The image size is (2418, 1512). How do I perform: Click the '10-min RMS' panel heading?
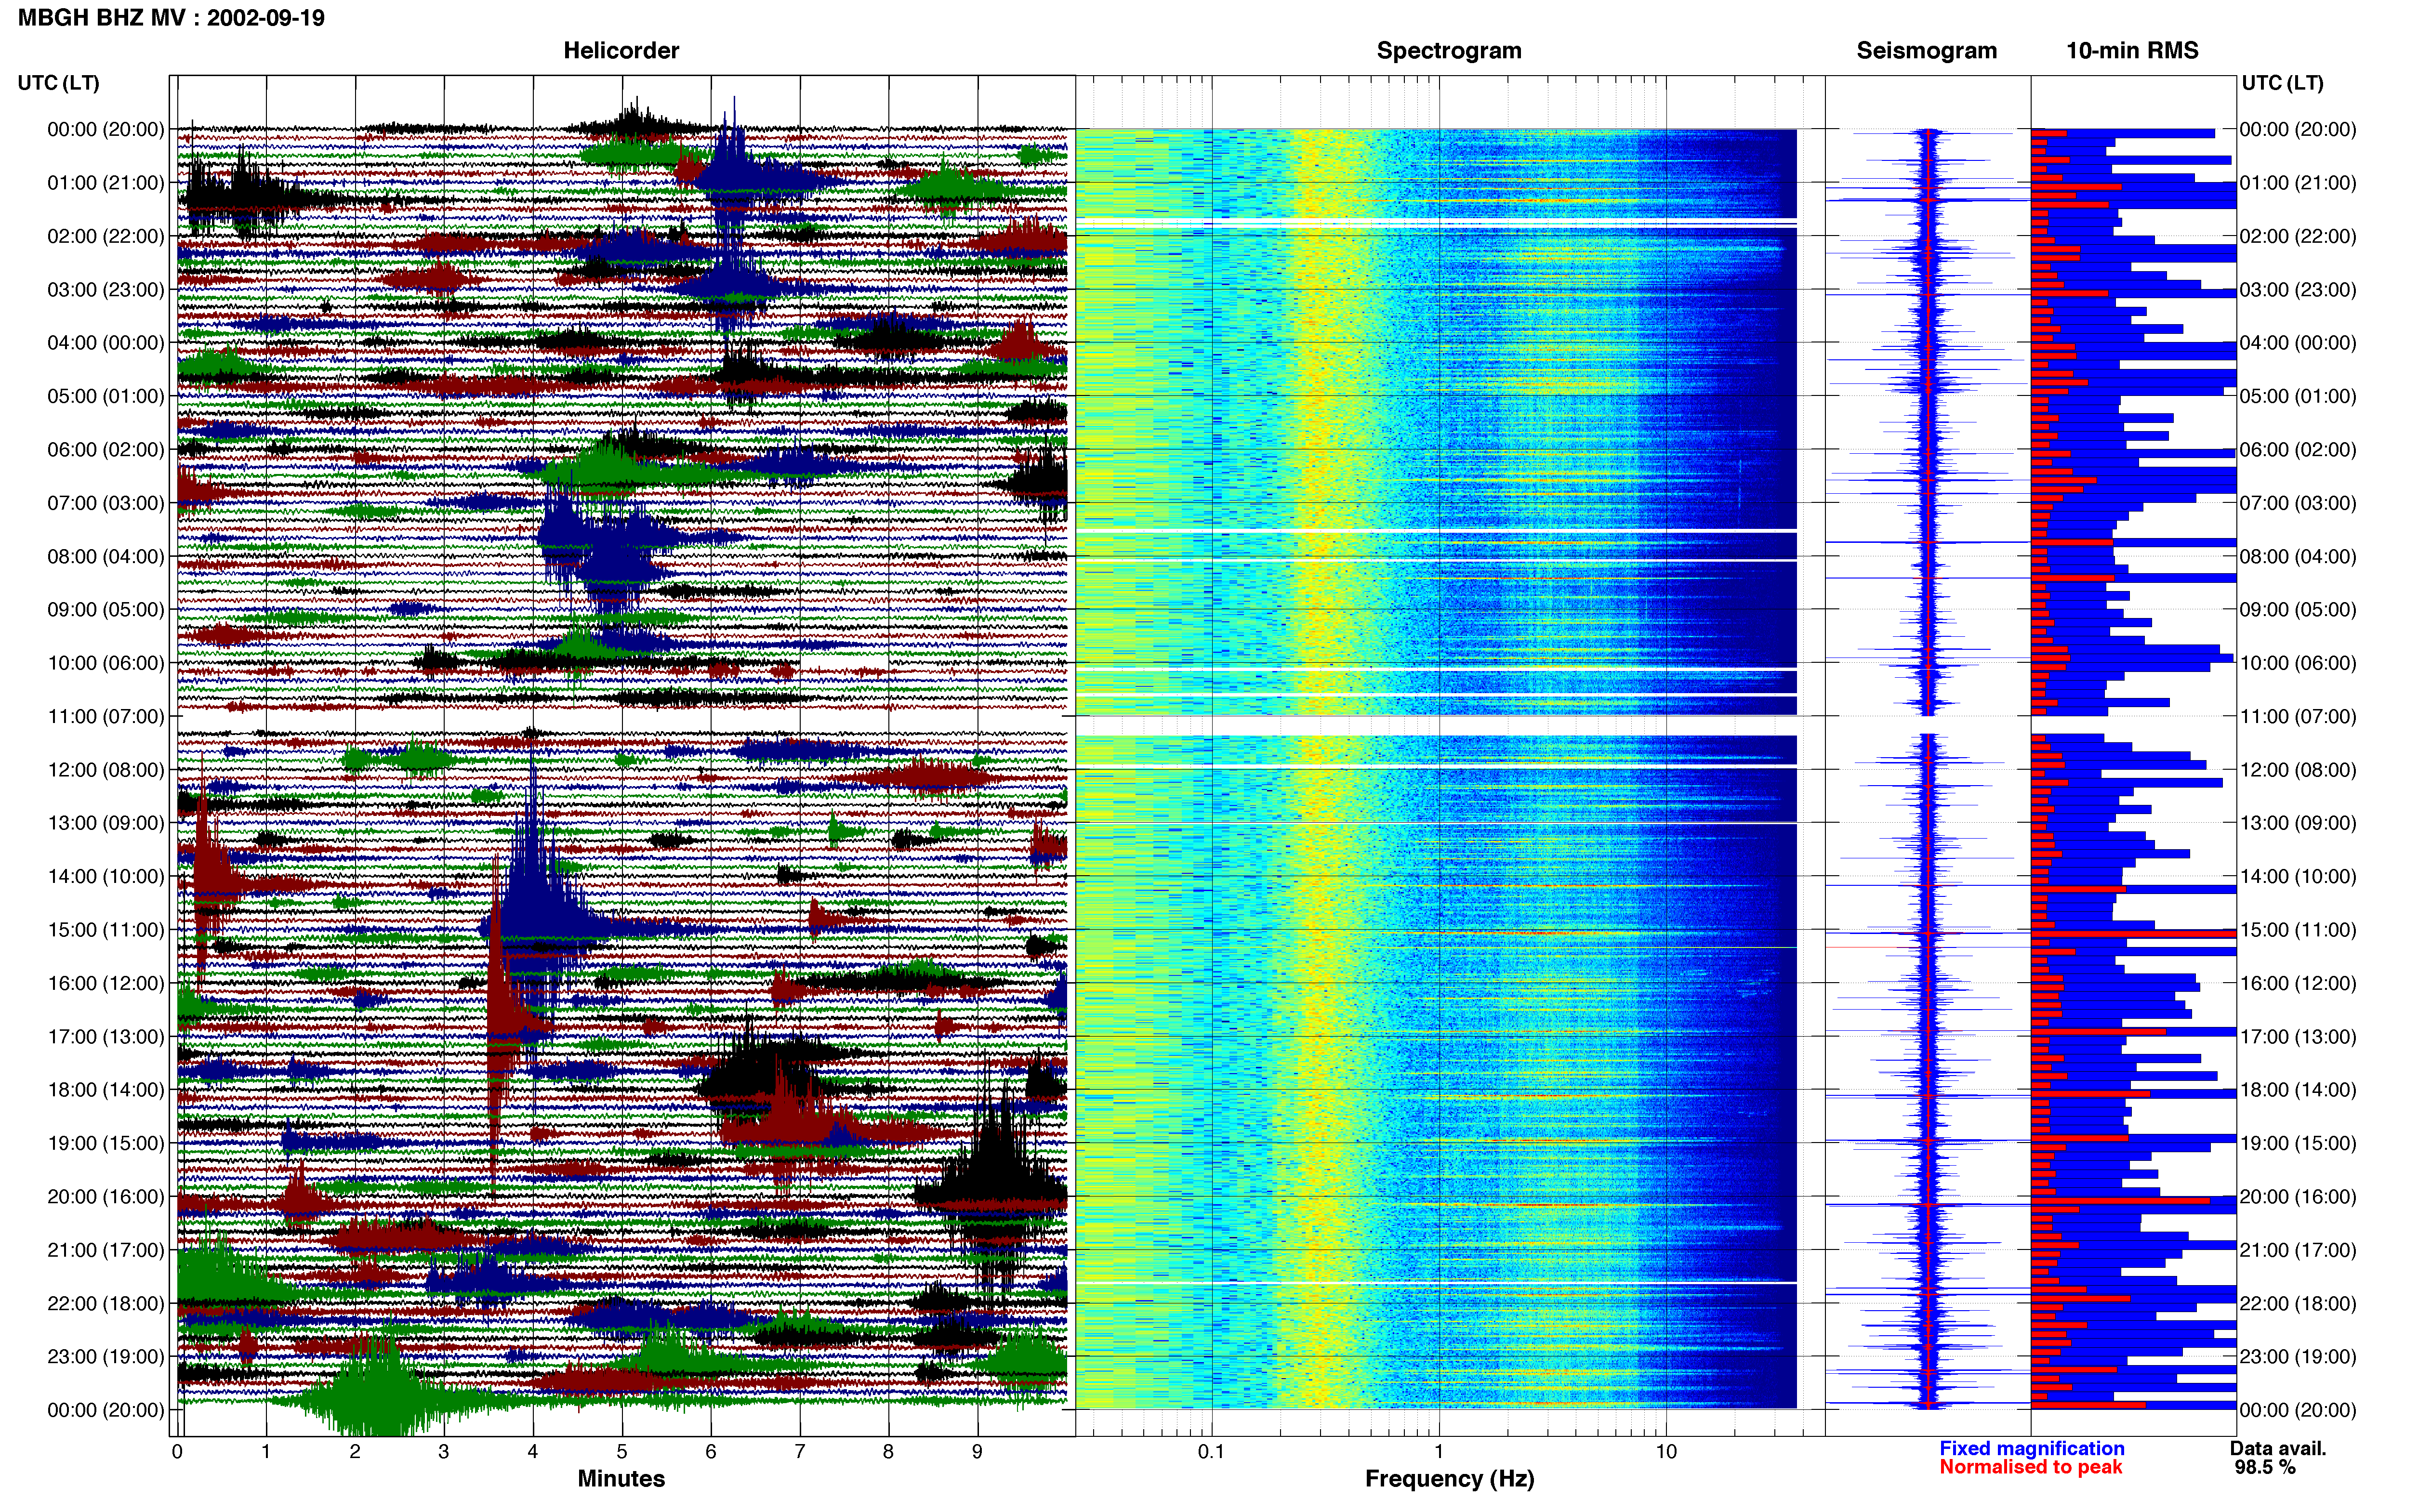(2132, 50)
